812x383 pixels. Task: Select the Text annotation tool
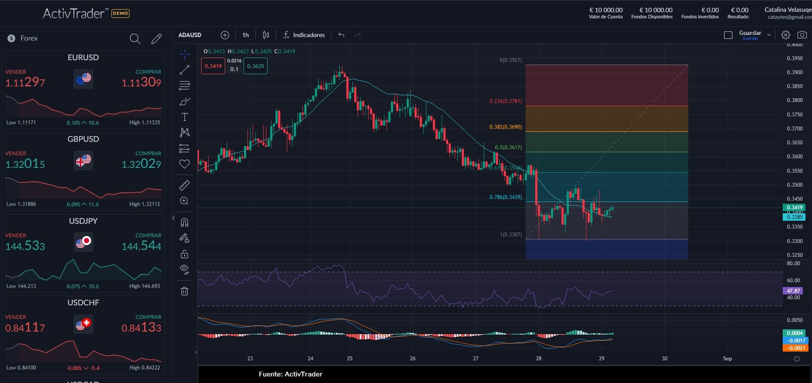click(185, 117)
